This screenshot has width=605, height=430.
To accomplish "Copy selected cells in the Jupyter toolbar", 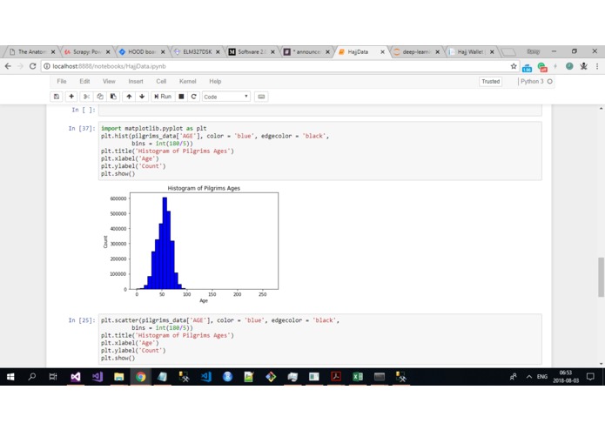I will 100,97.
